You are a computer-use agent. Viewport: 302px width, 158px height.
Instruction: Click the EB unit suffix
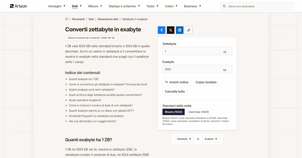point(225,70)
